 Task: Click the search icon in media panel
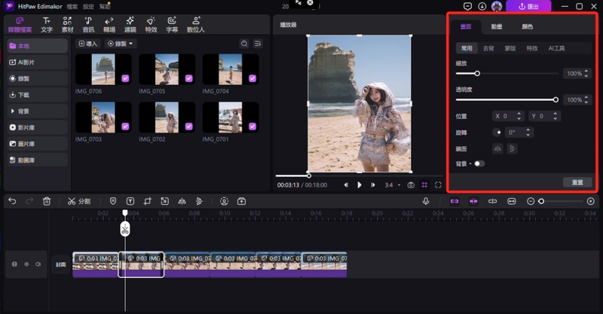tap(244, 44)
